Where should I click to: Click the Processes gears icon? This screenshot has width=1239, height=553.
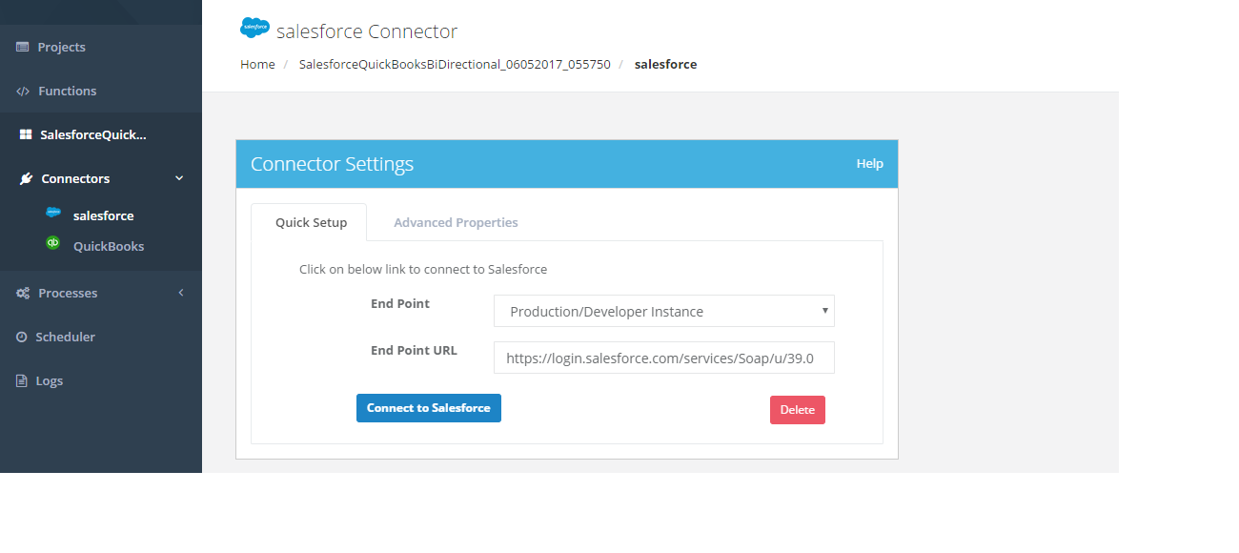click(x=23, y=294)
